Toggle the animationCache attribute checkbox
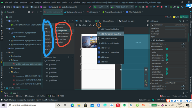This screenshot has height=108, width=192. tap(167, 60)
